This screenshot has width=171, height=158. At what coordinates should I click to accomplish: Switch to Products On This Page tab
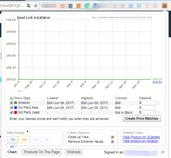tap(42, 152)
